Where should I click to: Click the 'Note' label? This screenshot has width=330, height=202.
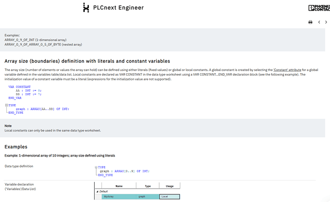tap(8, 126)
